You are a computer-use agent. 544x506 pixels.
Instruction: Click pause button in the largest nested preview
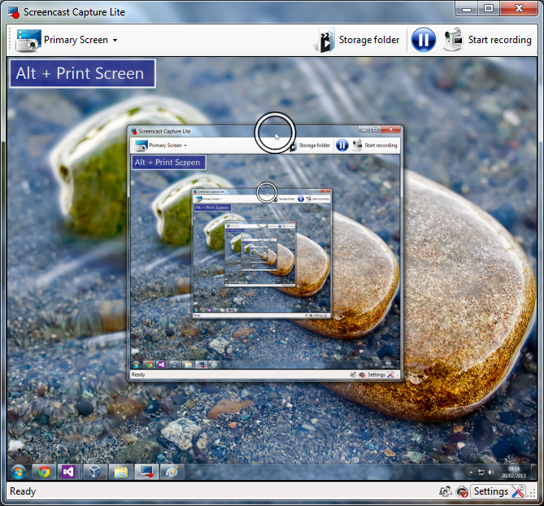pyautogui.click(x=342, y=146)
